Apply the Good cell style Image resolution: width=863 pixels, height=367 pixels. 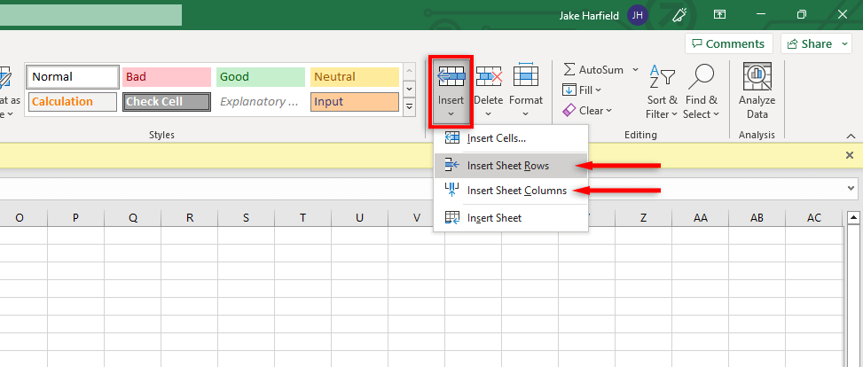tap(259, 77)
